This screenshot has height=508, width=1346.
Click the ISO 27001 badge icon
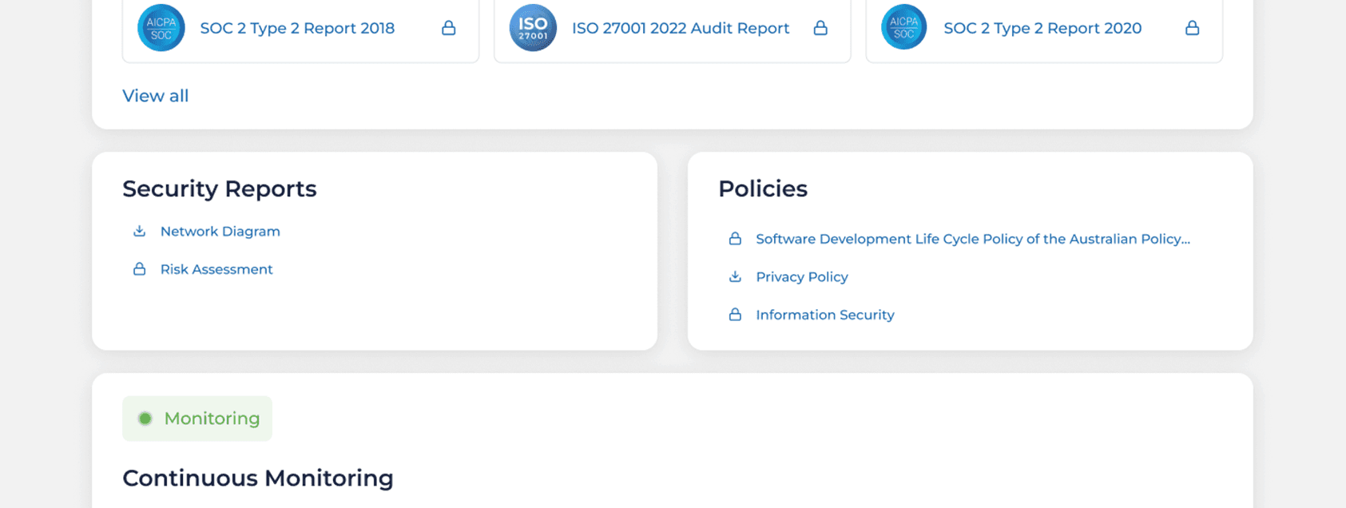tap(533, 28)
